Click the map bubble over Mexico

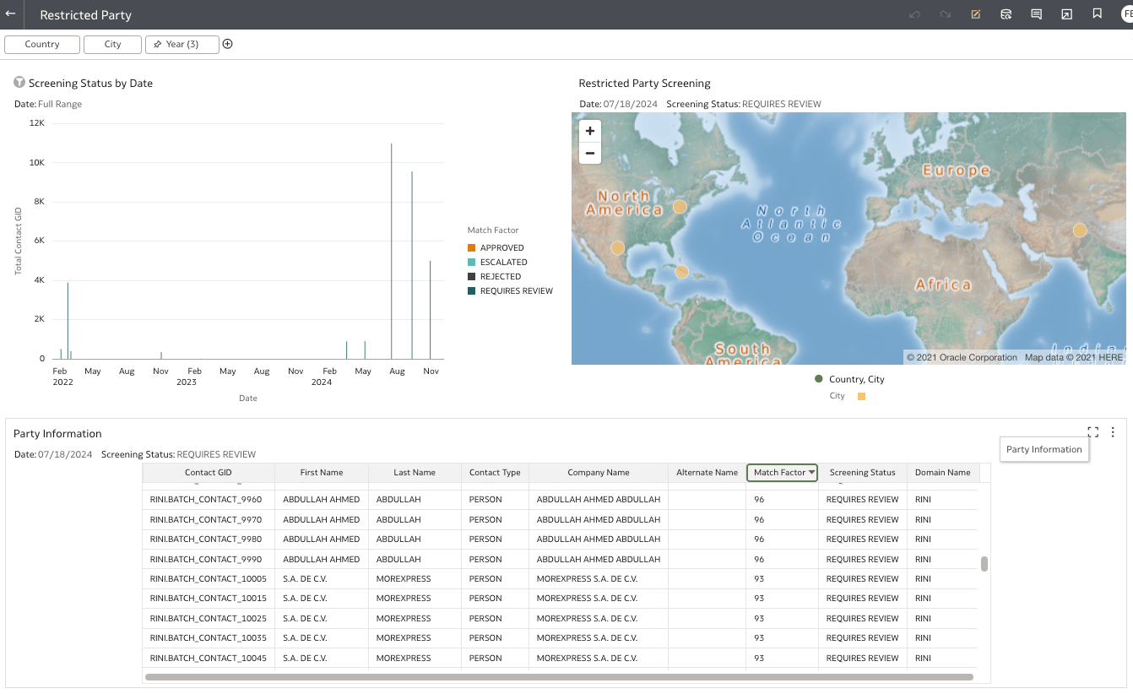click(617, 248)
